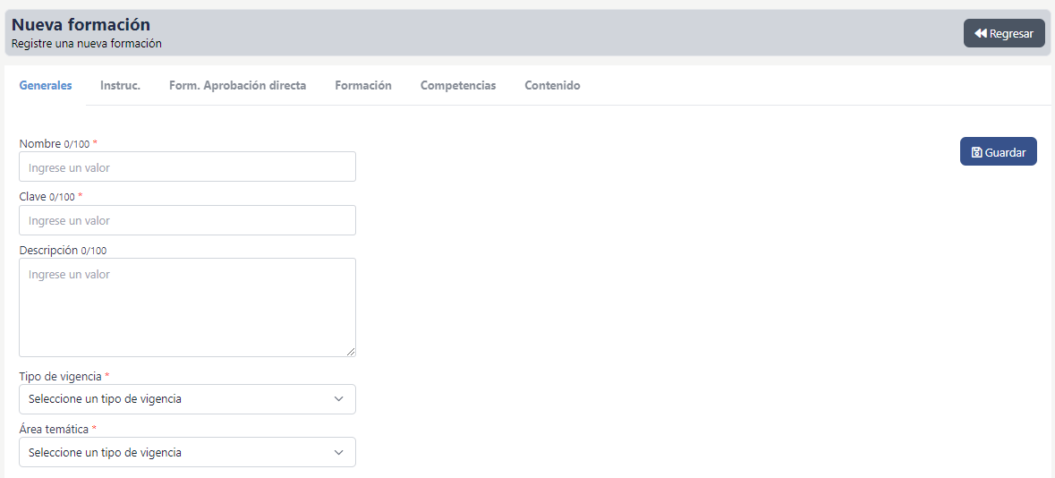The width and height of the screenshot is (1055, 478).
Task: Save the form with Guardar
Action: pyautogui.click(x=998, y=152)
